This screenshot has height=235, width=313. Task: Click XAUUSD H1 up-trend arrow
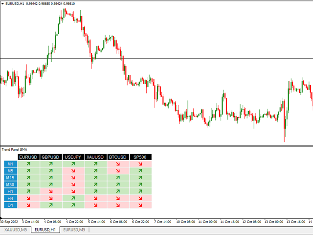(96, 191)
